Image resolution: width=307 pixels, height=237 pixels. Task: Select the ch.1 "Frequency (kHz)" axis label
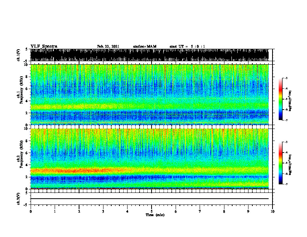[x=21, y=90]
